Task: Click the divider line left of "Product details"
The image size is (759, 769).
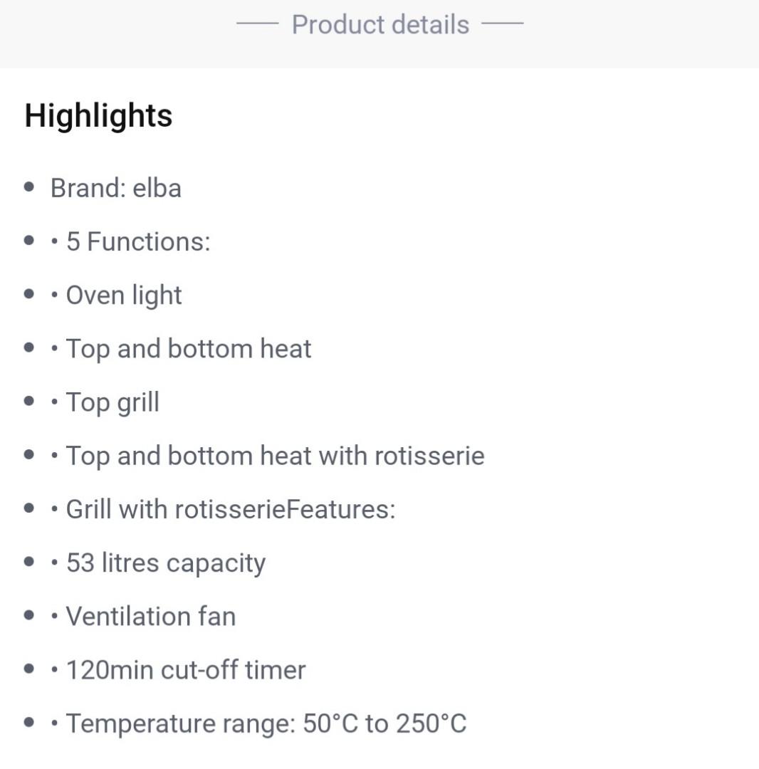Action: click(x=257, y=23)
